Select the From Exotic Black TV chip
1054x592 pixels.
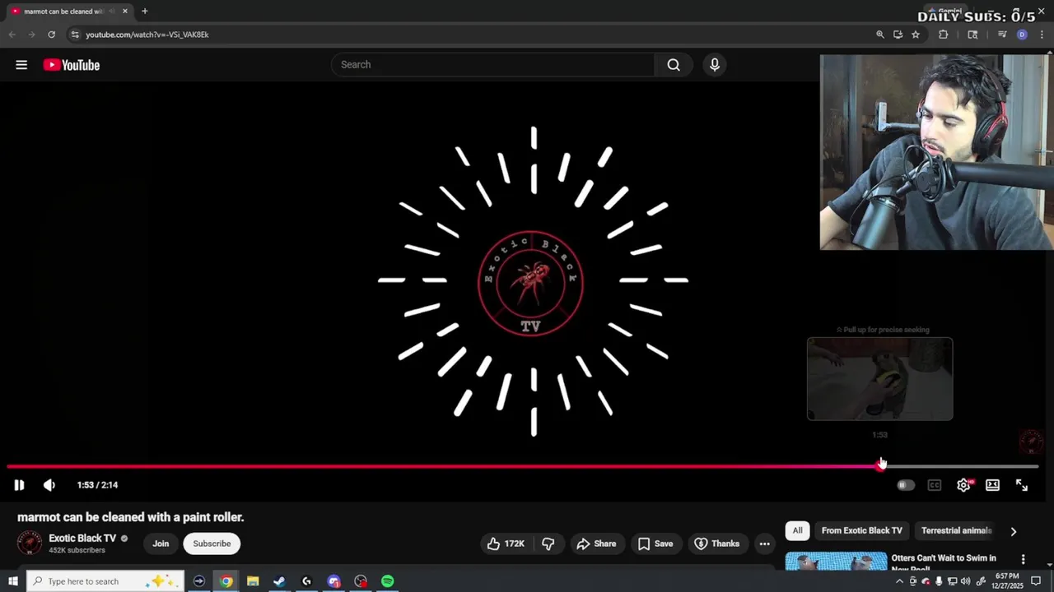(x=861, y=530)
